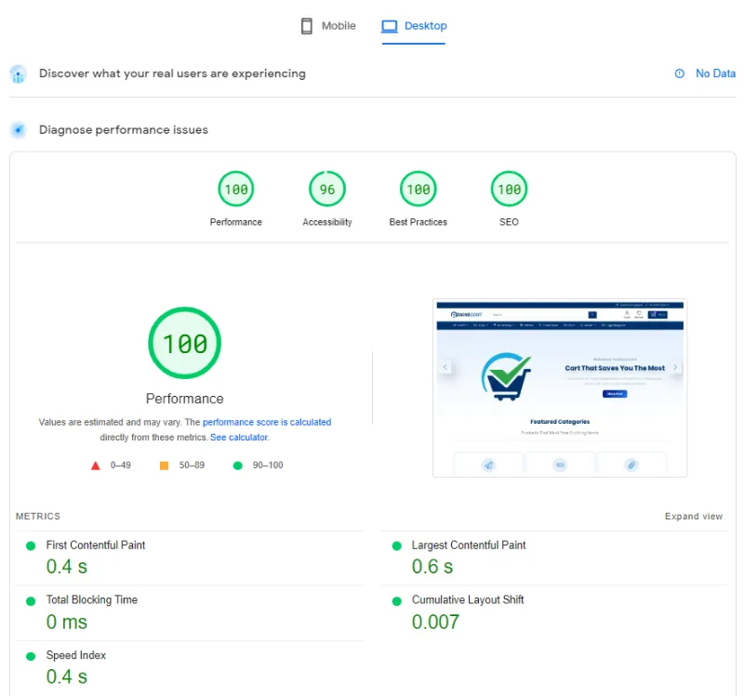Click Expand view above the metrics

[694, 516]
